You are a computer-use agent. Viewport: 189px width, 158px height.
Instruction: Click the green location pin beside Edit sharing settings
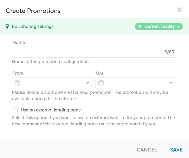(7, 27)
